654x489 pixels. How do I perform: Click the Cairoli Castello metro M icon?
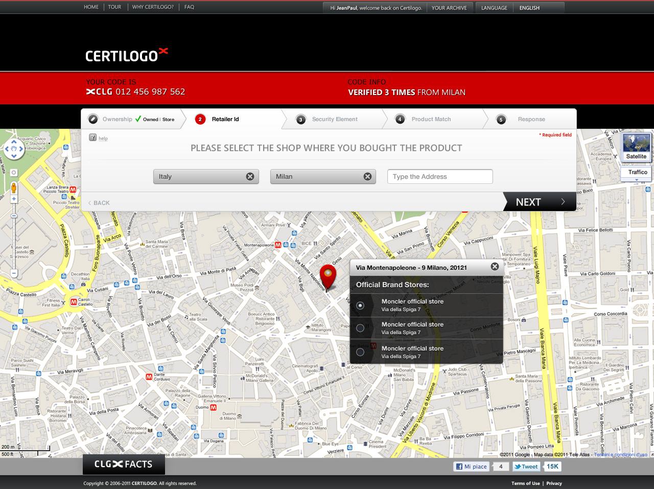coord(74,302)
